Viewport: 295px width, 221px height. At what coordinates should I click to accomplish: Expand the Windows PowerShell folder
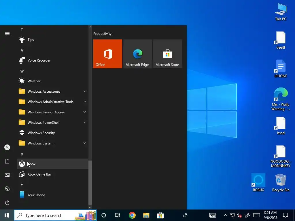53,123
